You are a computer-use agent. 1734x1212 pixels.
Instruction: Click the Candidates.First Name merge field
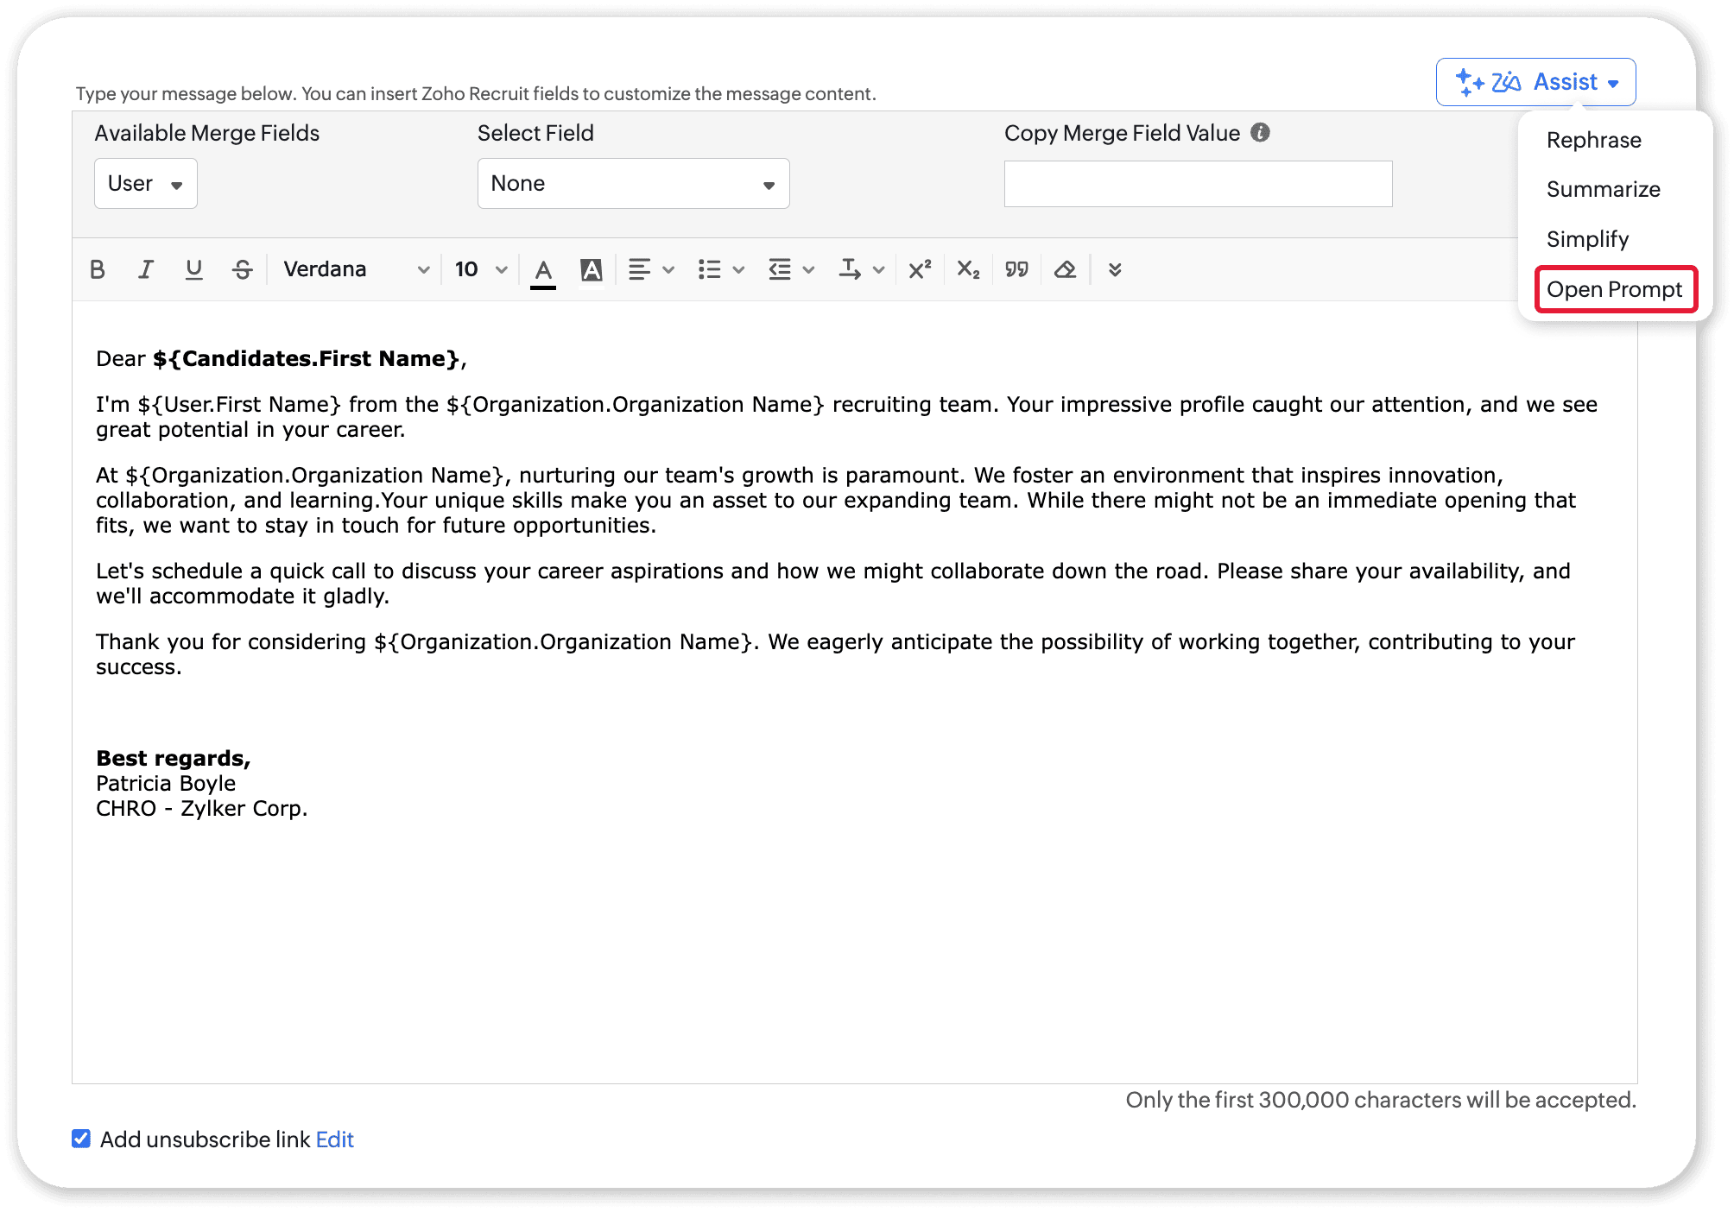click(x=306, y=358)
